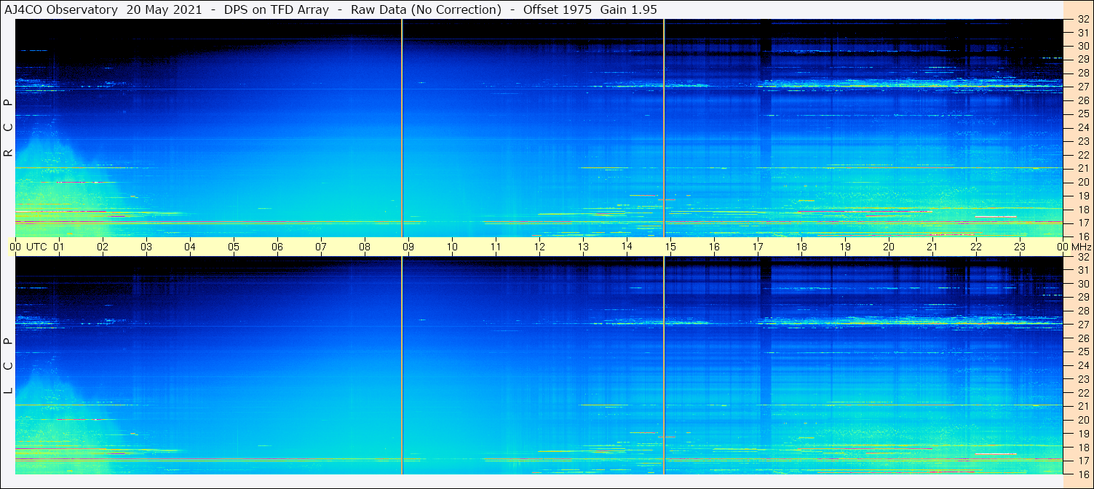Screen dimensions: 1094x489
Task: Click the 'L C P' panel label
Action: (8, 366)
